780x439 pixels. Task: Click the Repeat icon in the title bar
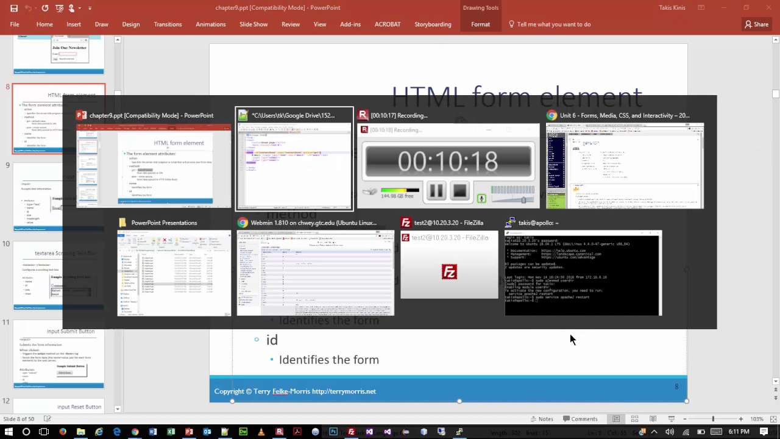tap(45, 8)
